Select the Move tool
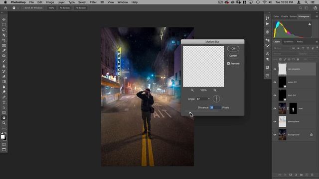The height and width of the screenshot is (179, 319). [x=4, y=19]
